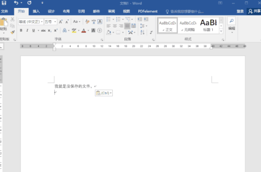Apply yellow text highlight color
261x172 pixels.
click(x=74, y=30)
